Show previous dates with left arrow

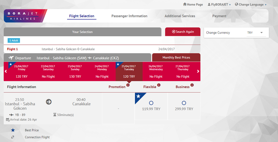click(6, 71)
